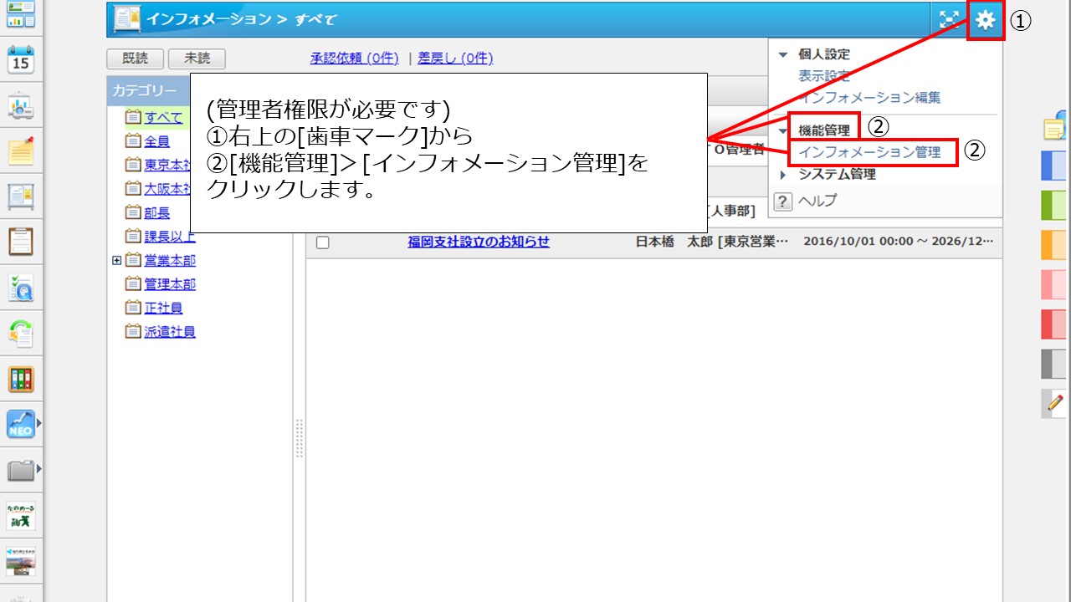Open the pinned yellow memo icon

coord(21,151)
